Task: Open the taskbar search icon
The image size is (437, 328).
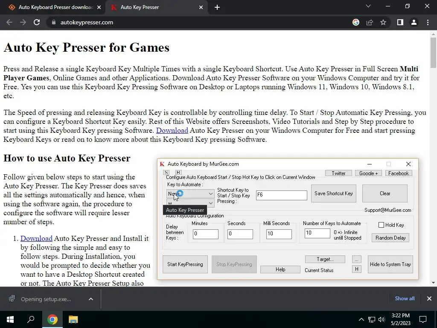Action: tap(31, 319)
